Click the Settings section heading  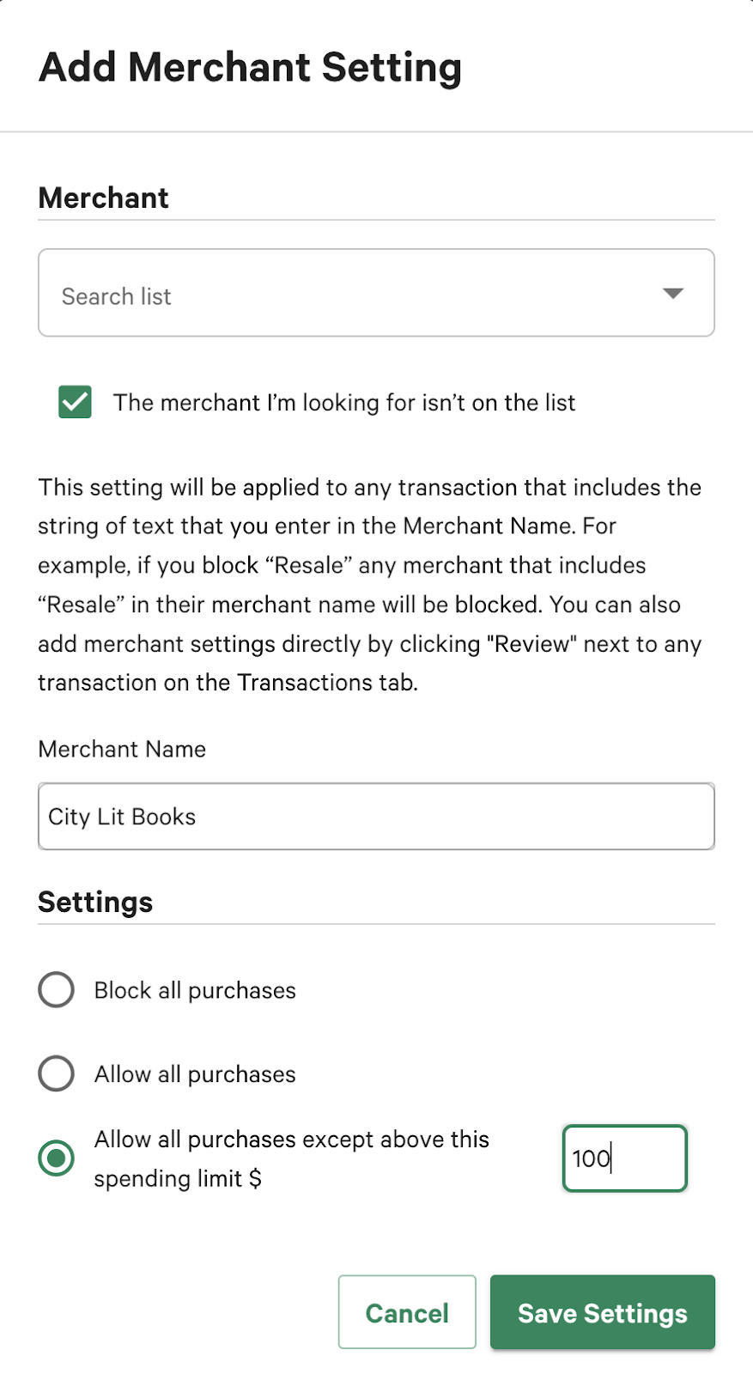(95, 903)
